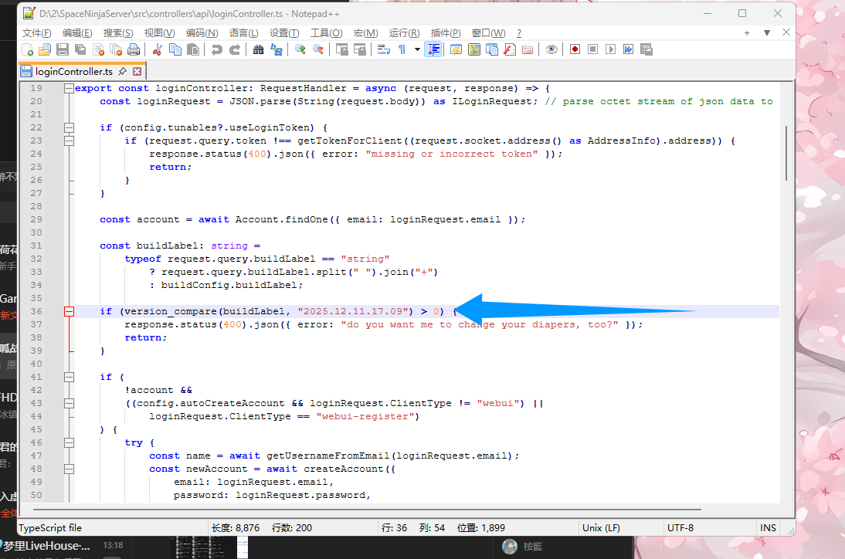
Task: Collapse the code fold at line 19
Action: pos(69,88)
